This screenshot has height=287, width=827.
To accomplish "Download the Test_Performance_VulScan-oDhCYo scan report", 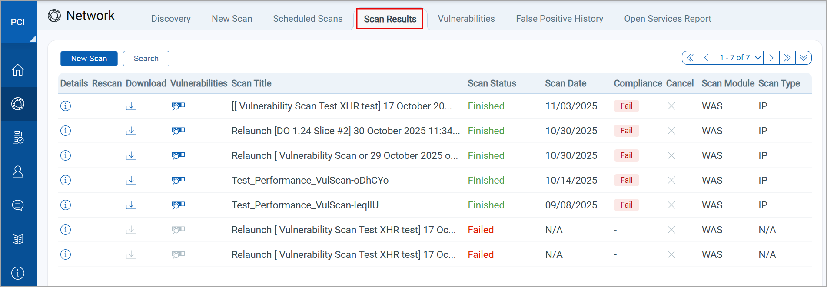I will (131, 180).
